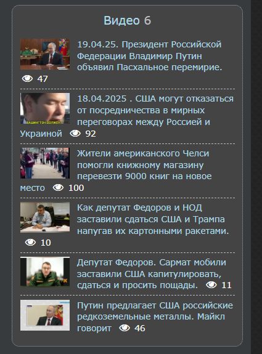The height and width of the screenshot is (354, 262).
Task: Click the eye views icon beside count 10
Action: point(31,242)
